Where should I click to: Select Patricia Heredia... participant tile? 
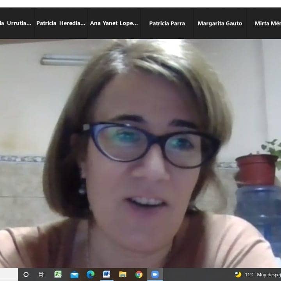(61, 23)
